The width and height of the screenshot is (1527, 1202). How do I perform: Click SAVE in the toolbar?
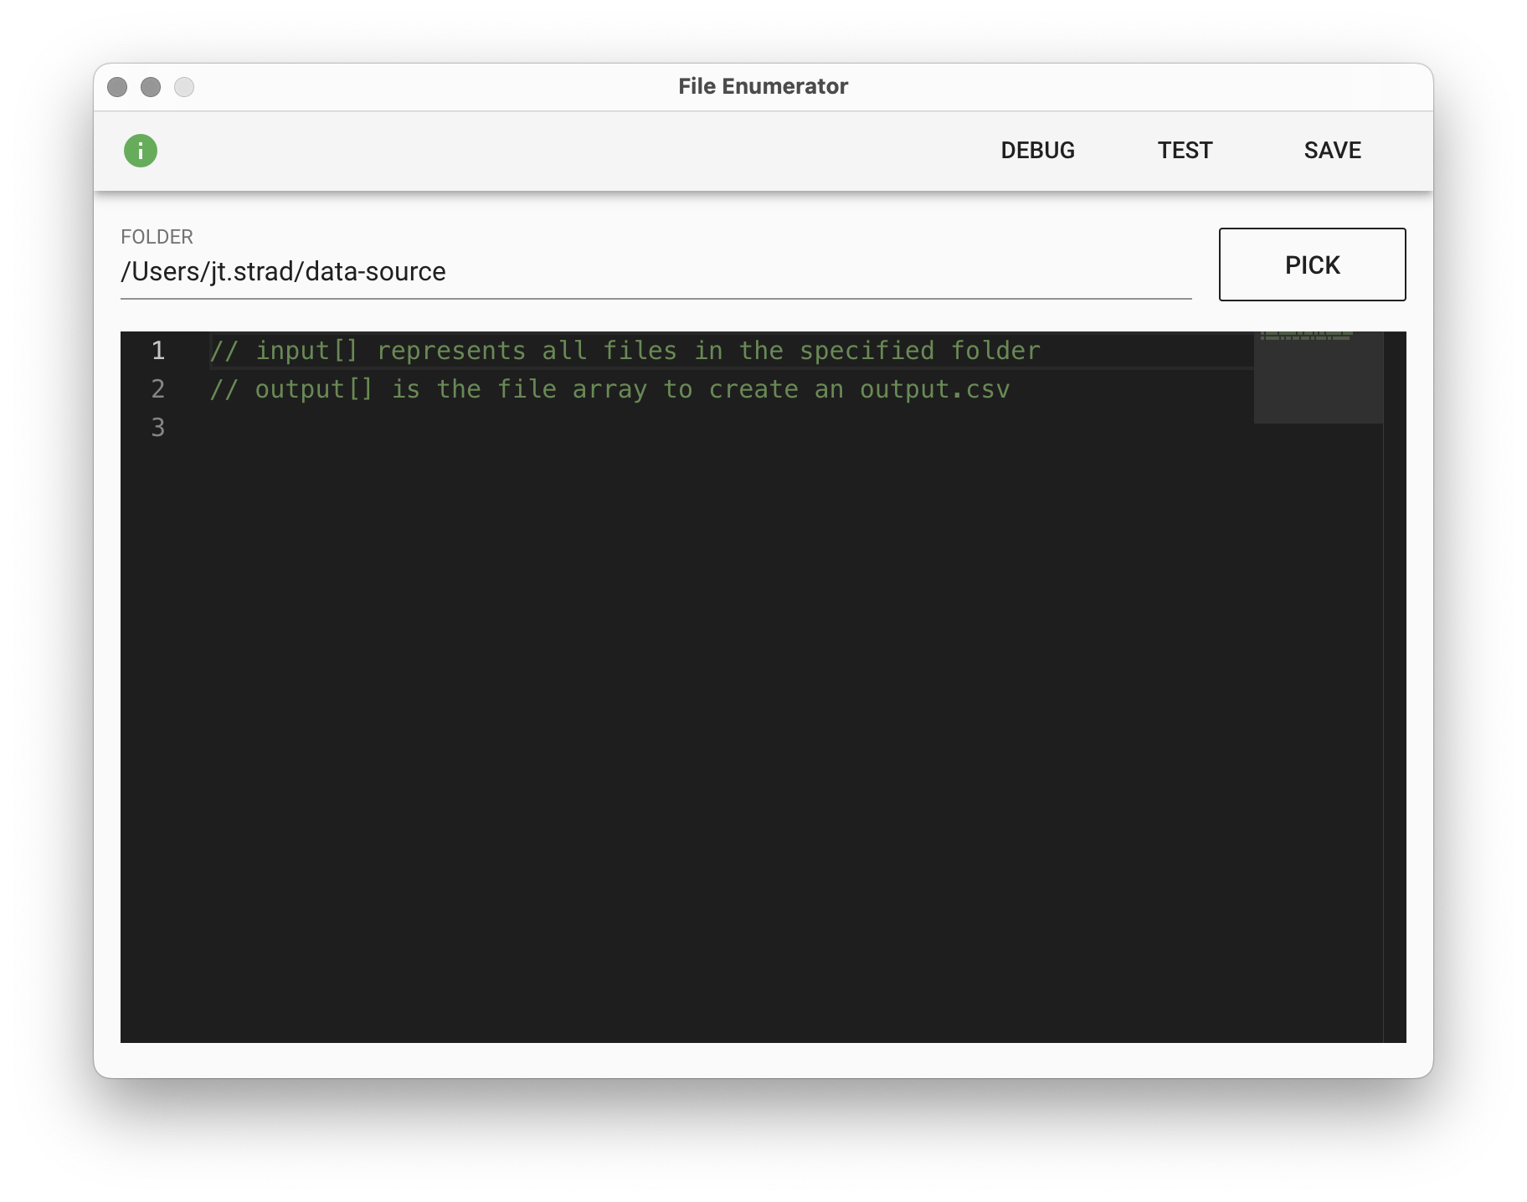click(x=1332, y=151)
